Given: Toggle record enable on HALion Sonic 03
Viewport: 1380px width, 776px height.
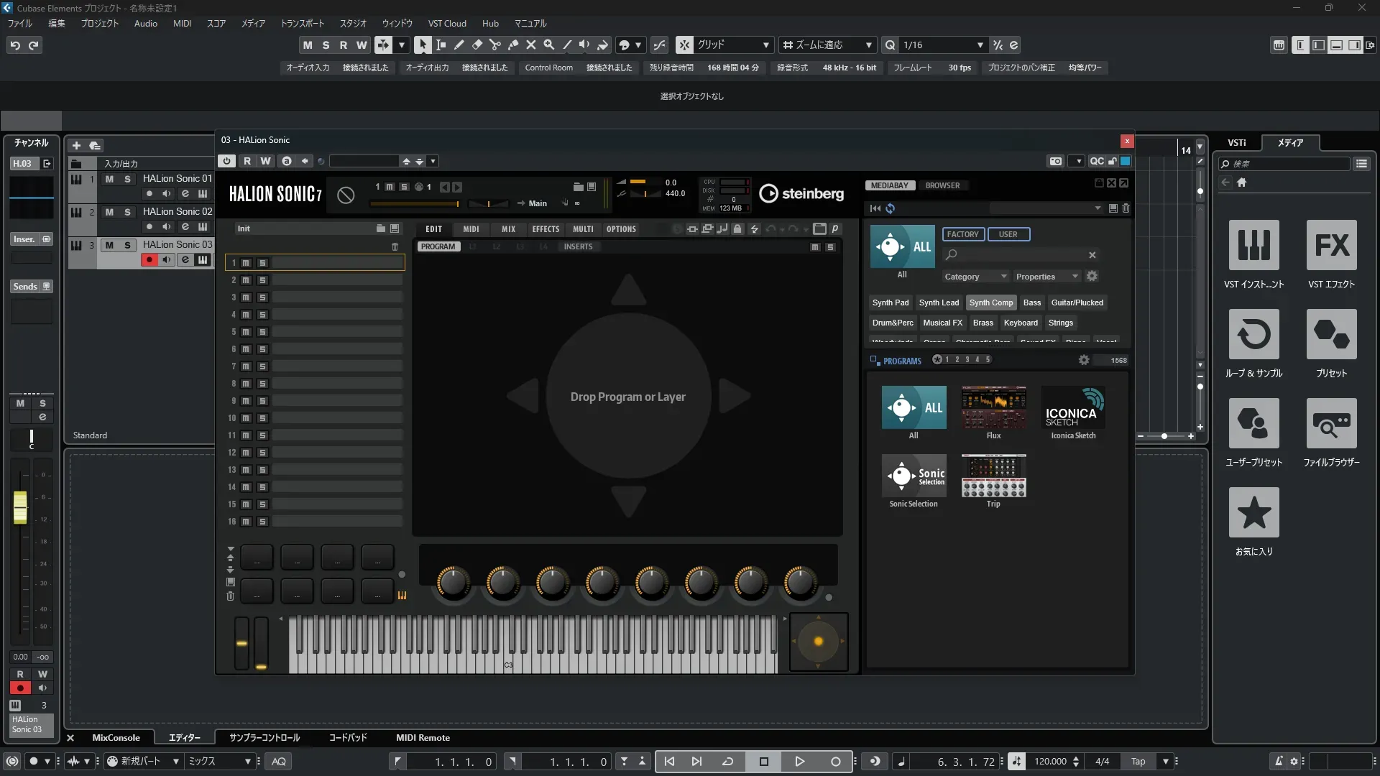Looking at the screenshot, I should pyautogui.click(x=149, y=260).
